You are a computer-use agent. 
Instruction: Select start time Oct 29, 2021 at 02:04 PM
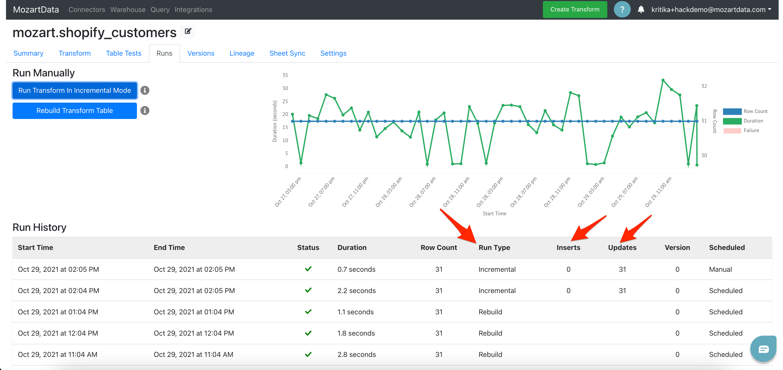[x=58, y=290]
